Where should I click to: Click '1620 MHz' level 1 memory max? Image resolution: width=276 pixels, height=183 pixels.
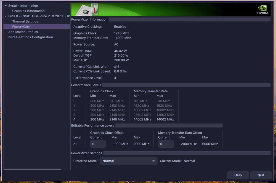point(164,106)
